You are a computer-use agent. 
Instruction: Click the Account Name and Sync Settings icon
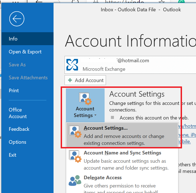75,156
